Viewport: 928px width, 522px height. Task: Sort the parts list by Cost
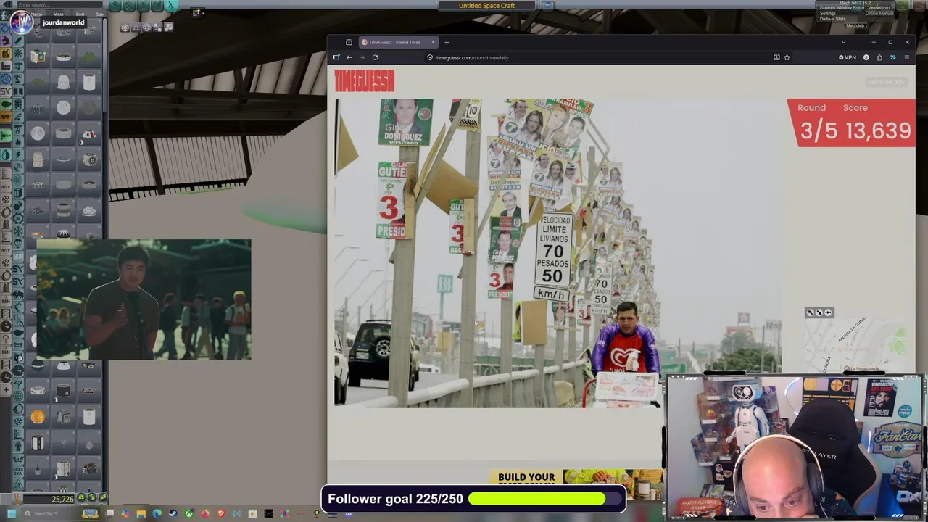point(80,14)
